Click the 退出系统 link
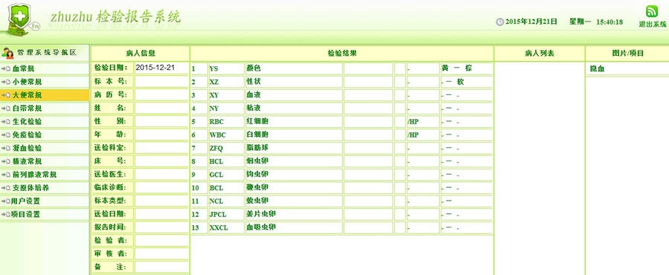The image size is (669, 275). (653, 25)
